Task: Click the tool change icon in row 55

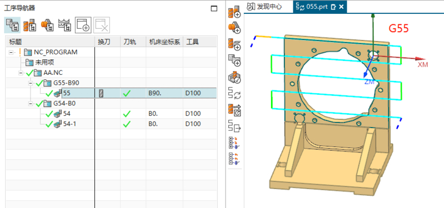Action: point(101,93)
